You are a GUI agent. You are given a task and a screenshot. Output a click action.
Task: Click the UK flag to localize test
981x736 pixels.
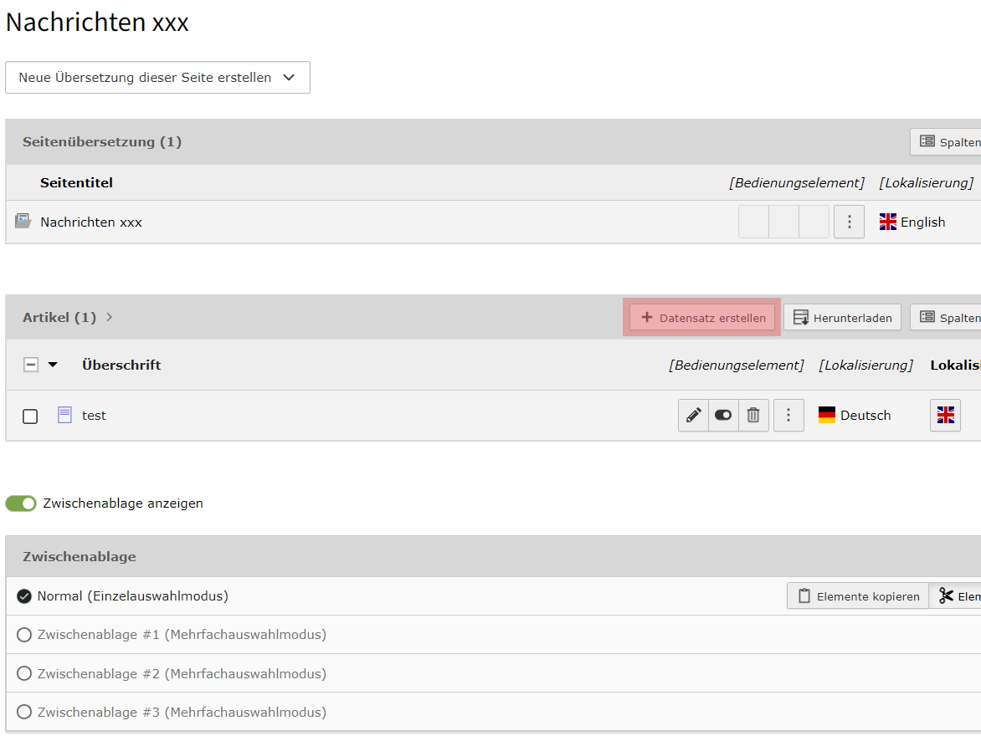945,416
